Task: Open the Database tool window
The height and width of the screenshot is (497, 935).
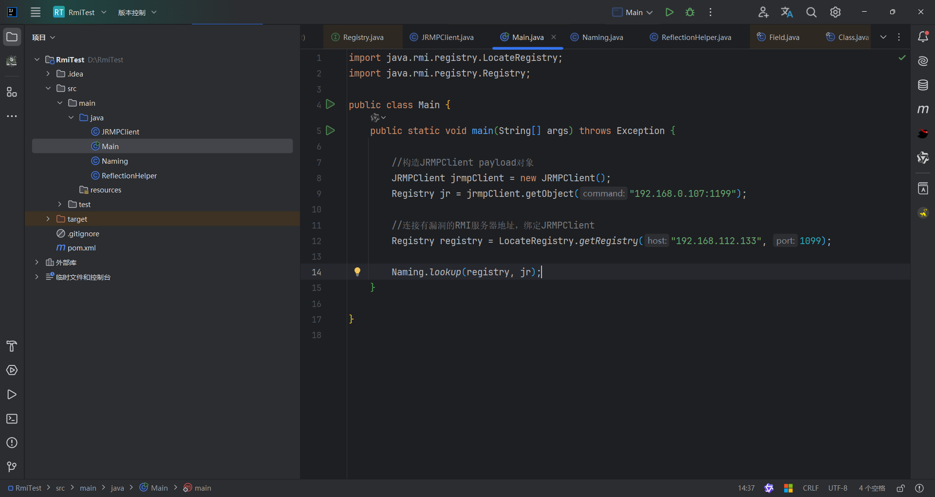Action: point(923,85)
